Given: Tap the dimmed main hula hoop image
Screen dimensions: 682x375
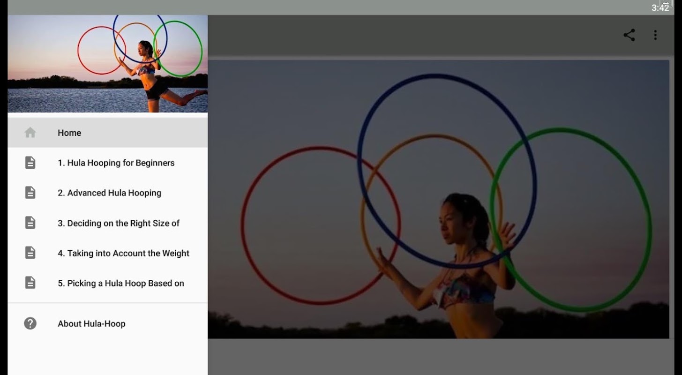Looking at the screenshot, I should [438, 199].
